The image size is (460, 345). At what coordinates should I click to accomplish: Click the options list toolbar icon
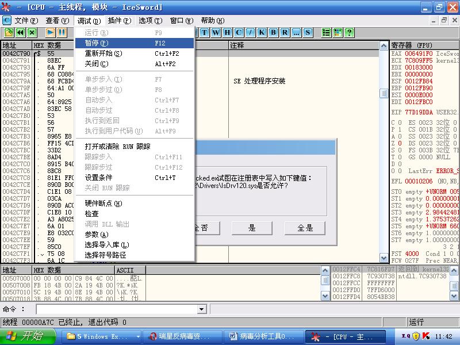(x=326, y=33)
